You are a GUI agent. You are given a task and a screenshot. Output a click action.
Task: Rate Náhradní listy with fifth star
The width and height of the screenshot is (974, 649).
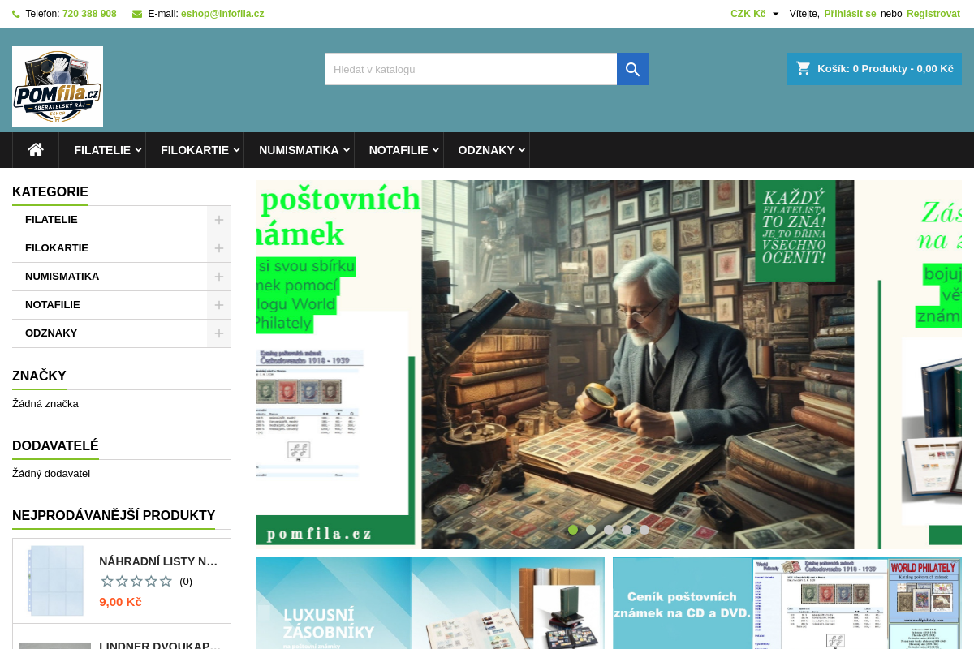click(x=166, y=581)
